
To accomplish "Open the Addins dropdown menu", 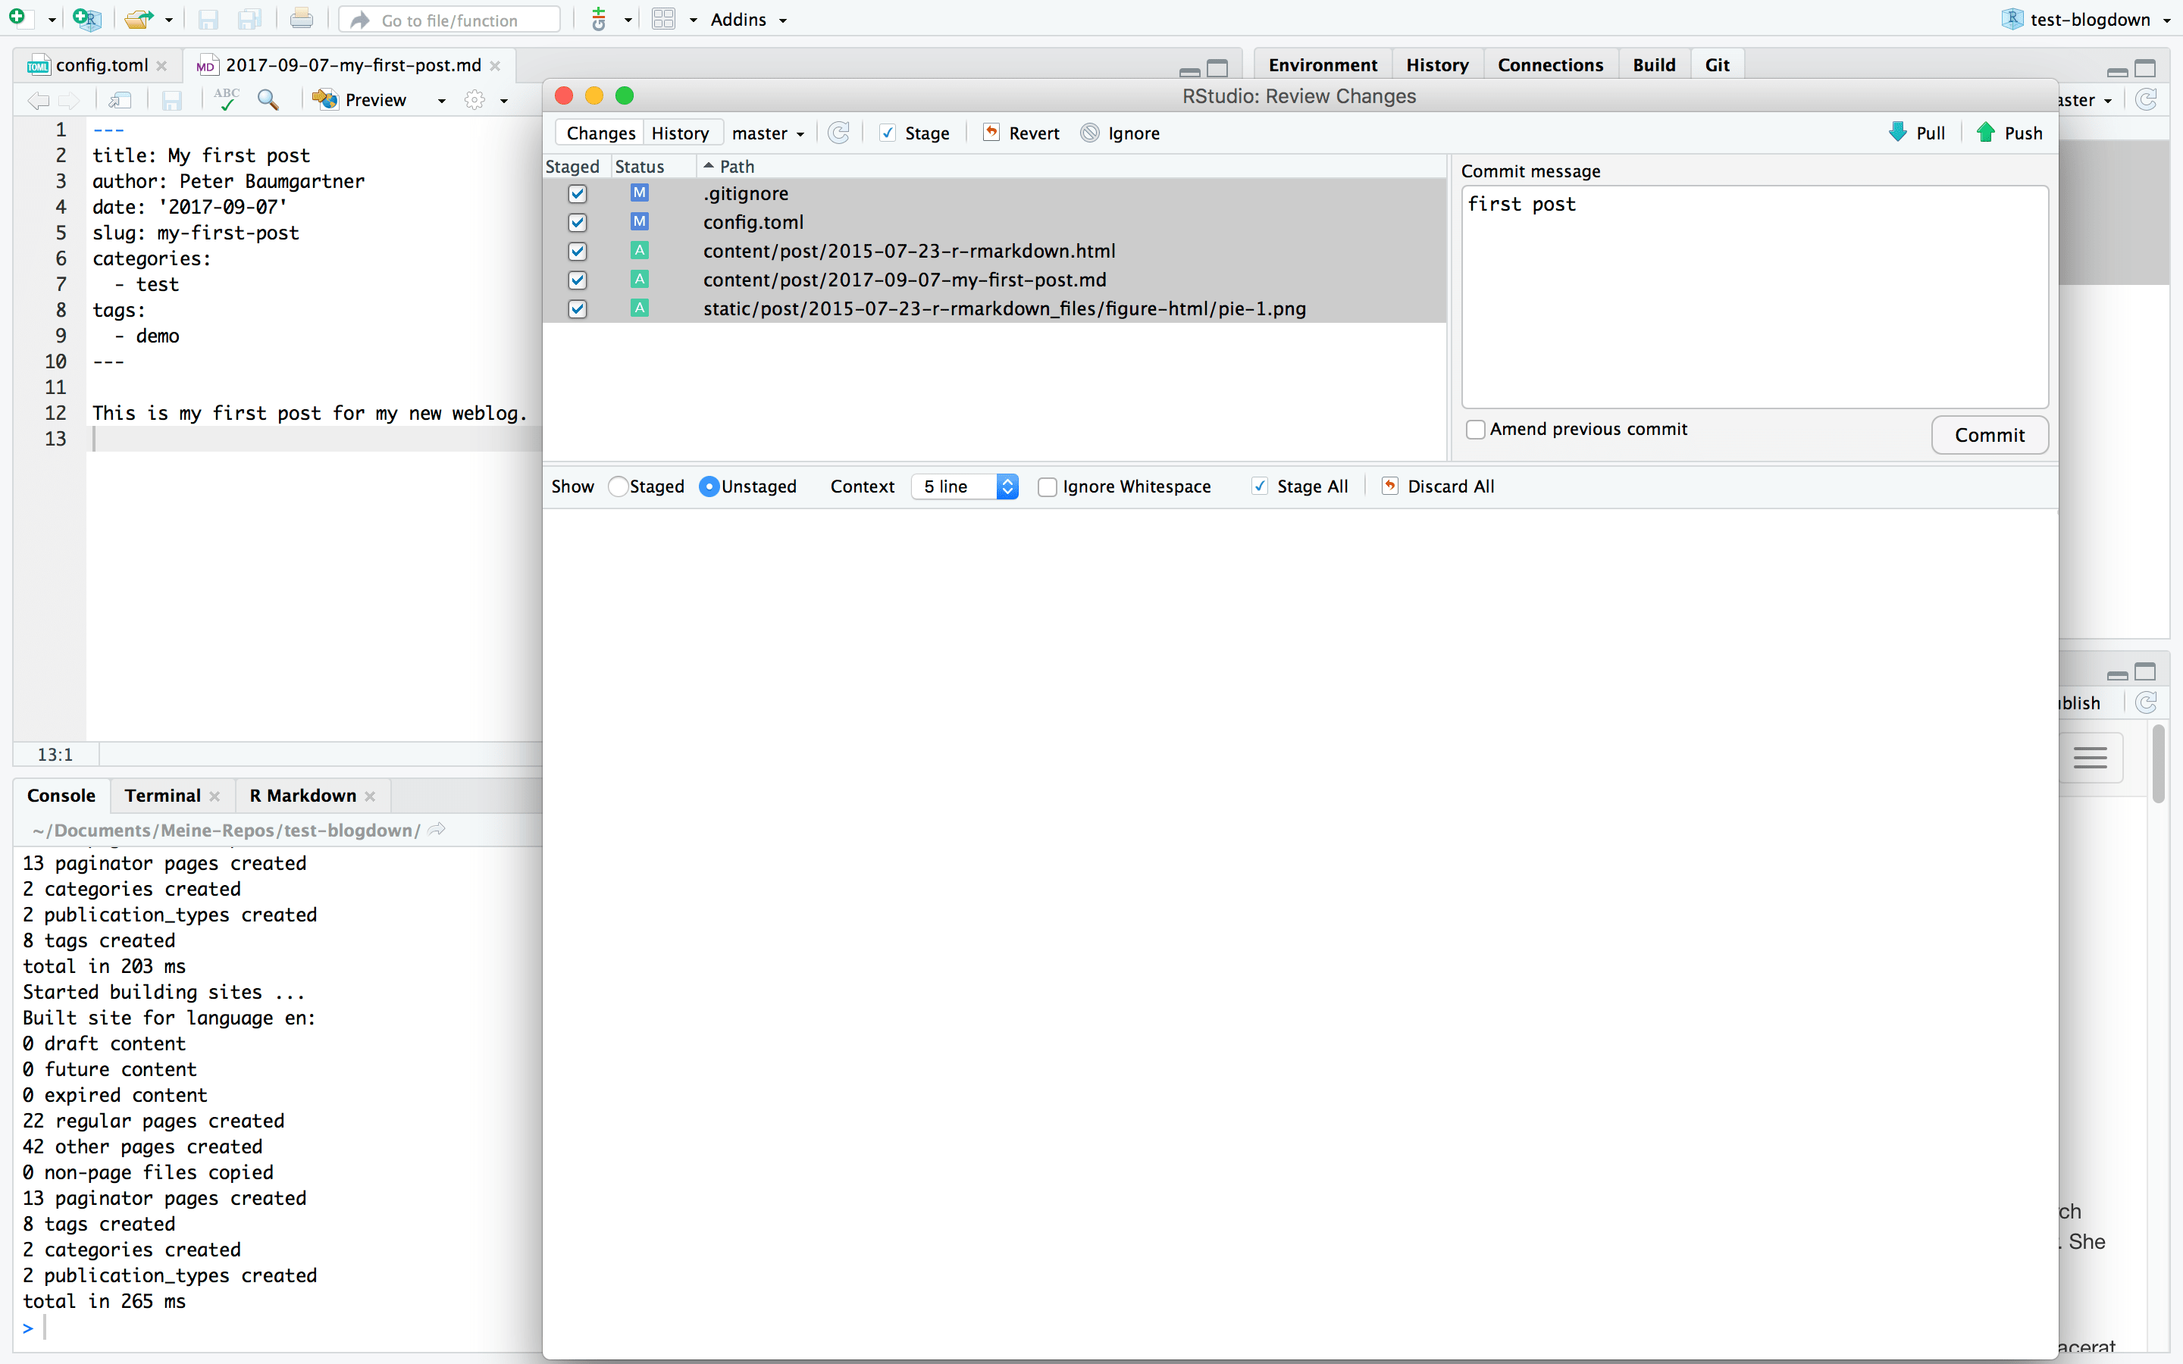I will click(x=748, y=20).
